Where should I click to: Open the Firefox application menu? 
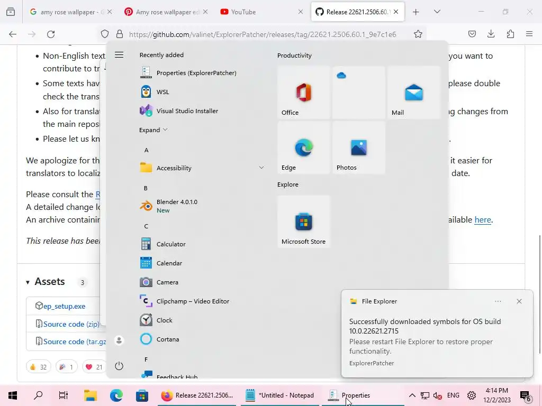[529, 34]
